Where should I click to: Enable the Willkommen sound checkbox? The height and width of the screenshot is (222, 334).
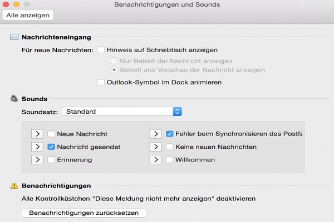click(x=170, y=160)
